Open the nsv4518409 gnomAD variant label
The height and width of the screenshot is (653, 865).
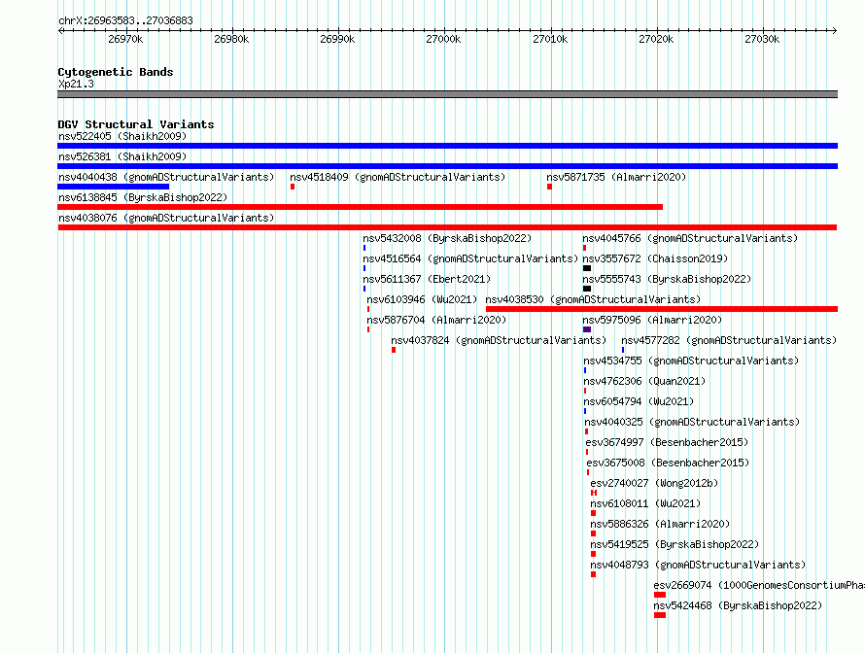click(x=398, y=177)
